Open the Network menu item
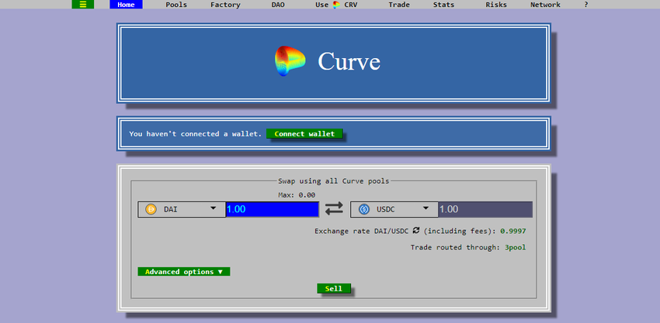Viewport: 660px width, 323px height. [545, 5]
